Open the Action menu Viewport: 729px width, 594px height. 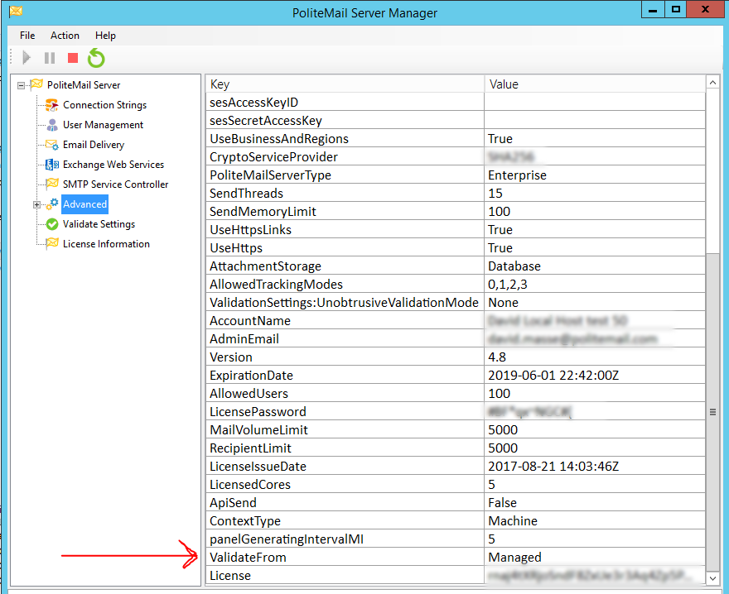tap(65, 36)
